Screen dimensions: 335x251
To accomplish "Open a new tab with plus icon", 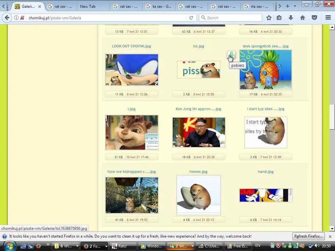I will [x=287, y=6].
